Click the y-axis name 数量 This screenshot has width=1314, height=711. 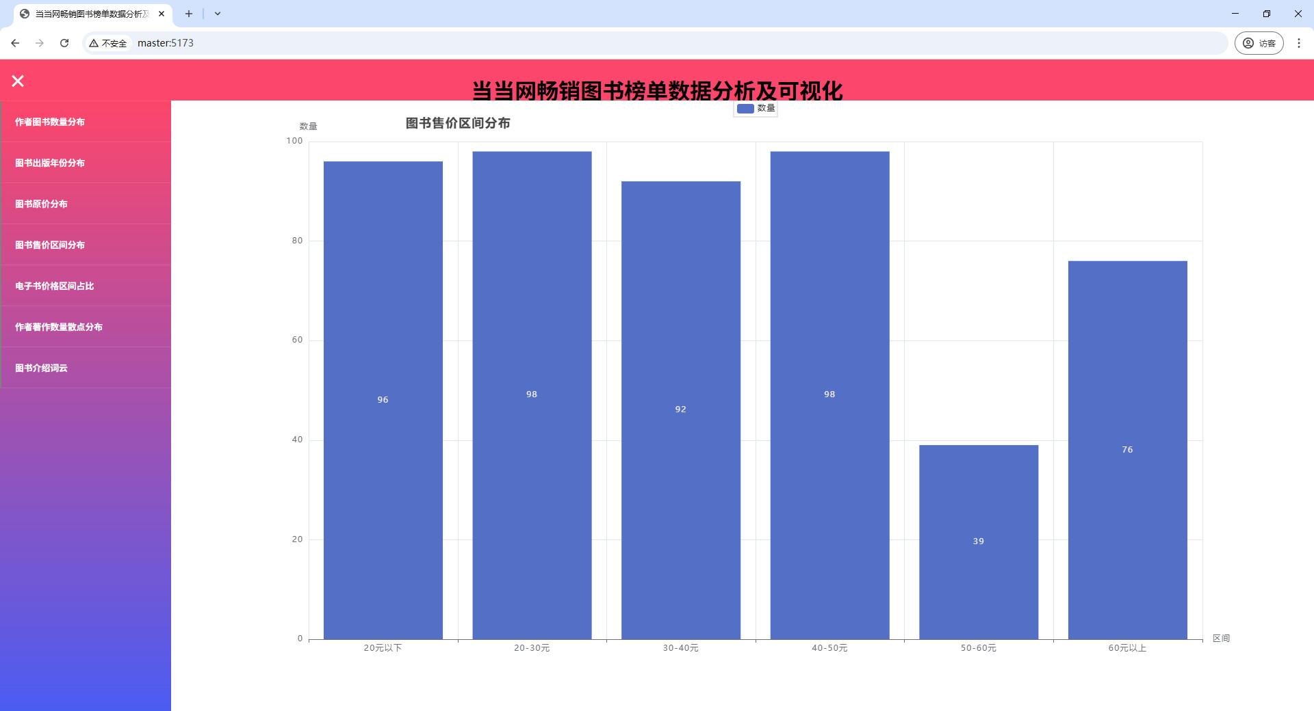click(x=309, y=126)
